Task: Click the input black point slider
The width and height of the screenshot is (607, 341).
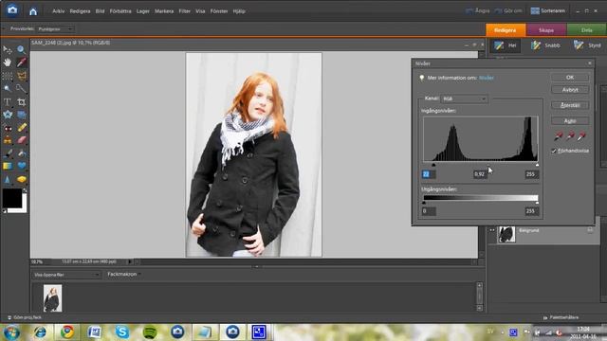Action: pyautogui.click(x=433, y=165)
